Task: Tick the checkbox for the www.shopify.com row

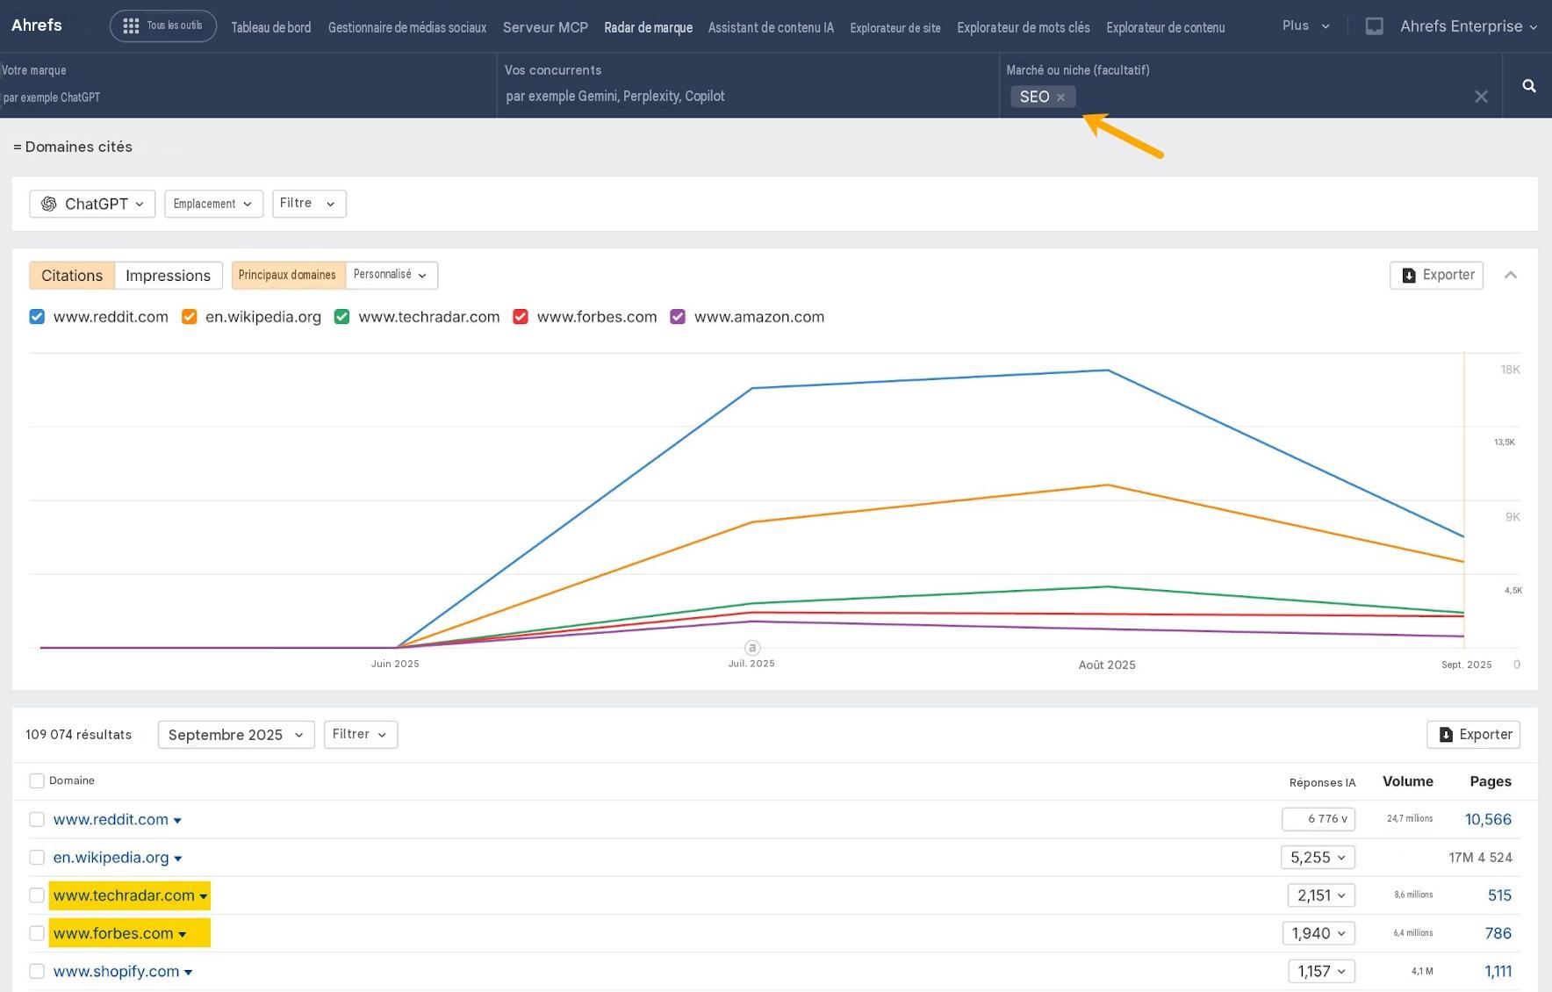Action: tap(37, 971)
